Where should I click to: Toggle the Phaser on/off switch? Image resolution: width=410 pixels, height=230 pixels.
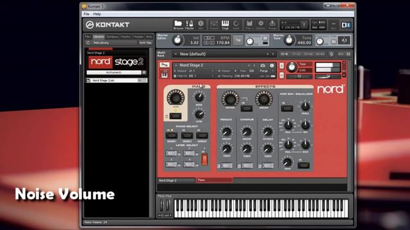[x=226, y=165]
